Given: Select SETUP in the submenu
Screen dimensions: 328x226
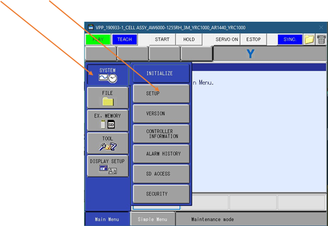Looking at the screenshot, I should (x=161, y=94).
